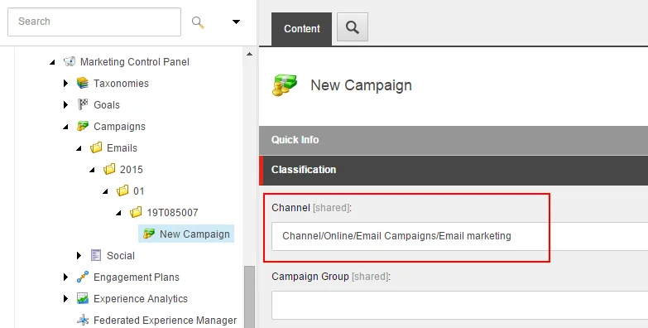
Task: Click the 01 folder icon
Action: point(122,191)
